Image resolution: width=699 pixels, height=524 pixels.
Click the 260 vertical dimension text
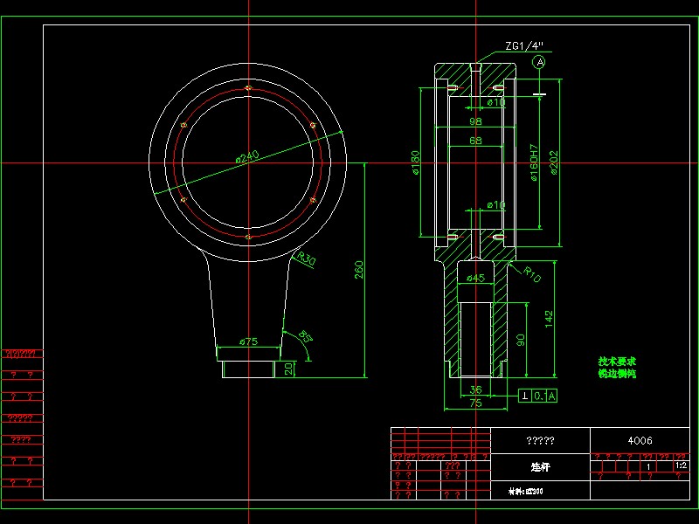(x=359, y=270)
